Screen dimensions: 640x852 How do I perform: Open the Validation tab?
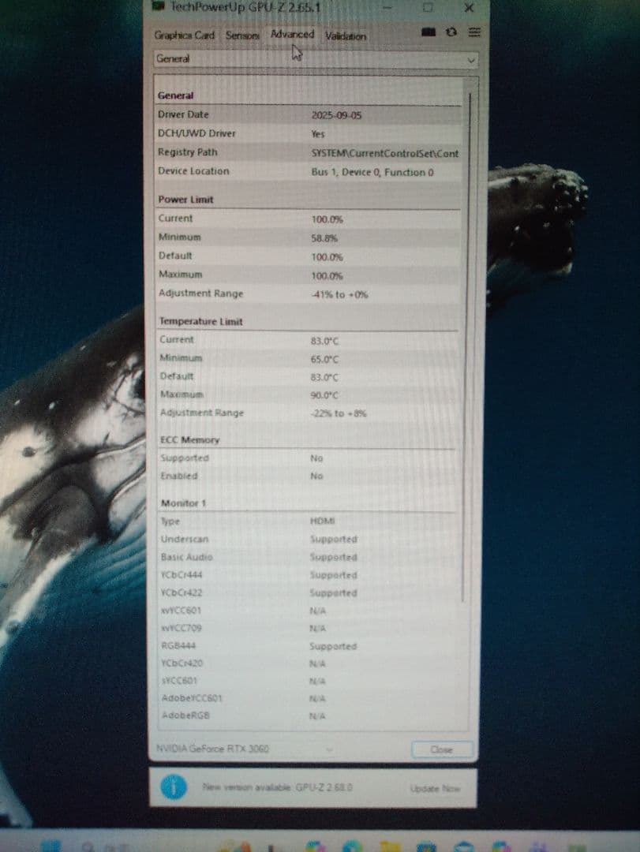[x=345, y=36]
